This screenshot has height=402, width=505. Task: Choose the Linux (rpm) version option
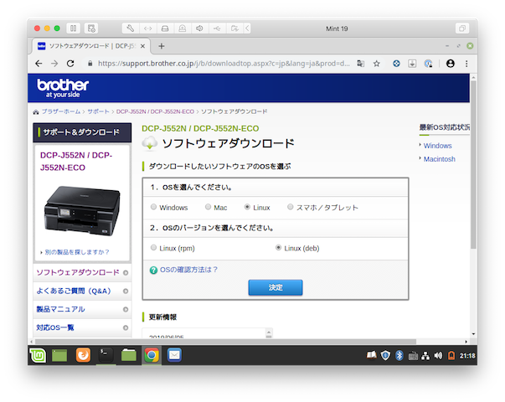tap(153, 248)
